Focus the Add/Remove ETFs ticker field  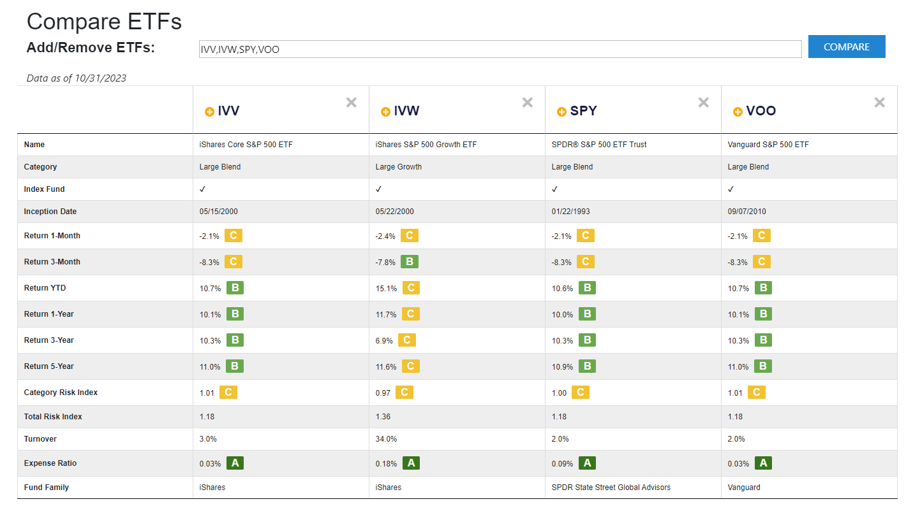(500, 49)
